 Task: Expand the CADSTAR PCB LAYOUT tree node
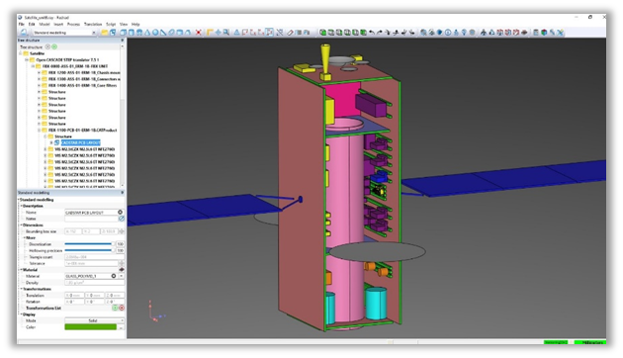pos(51,142)
